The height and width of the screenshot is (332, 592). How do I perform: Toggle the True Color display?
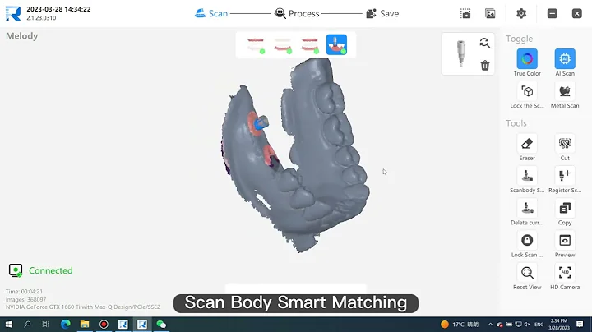click(527, 59)
